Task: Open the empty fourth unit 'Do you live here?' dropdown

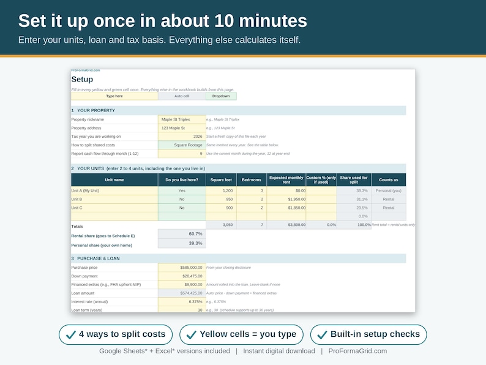Action: [x=182, y=216]
